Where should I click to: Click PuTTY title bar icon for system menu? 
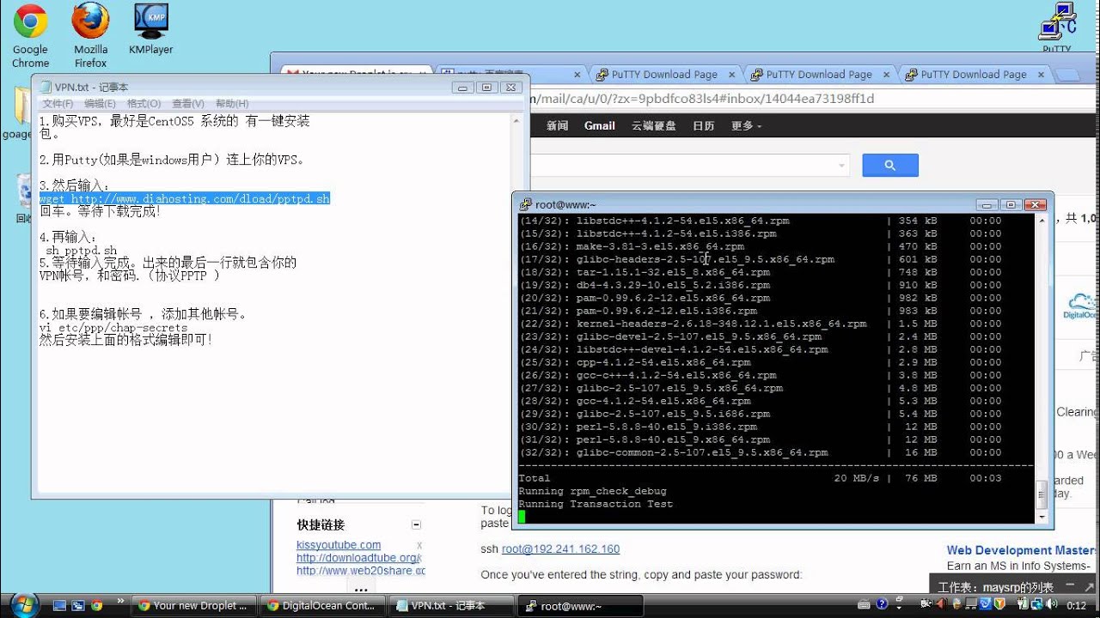[525, 204]
